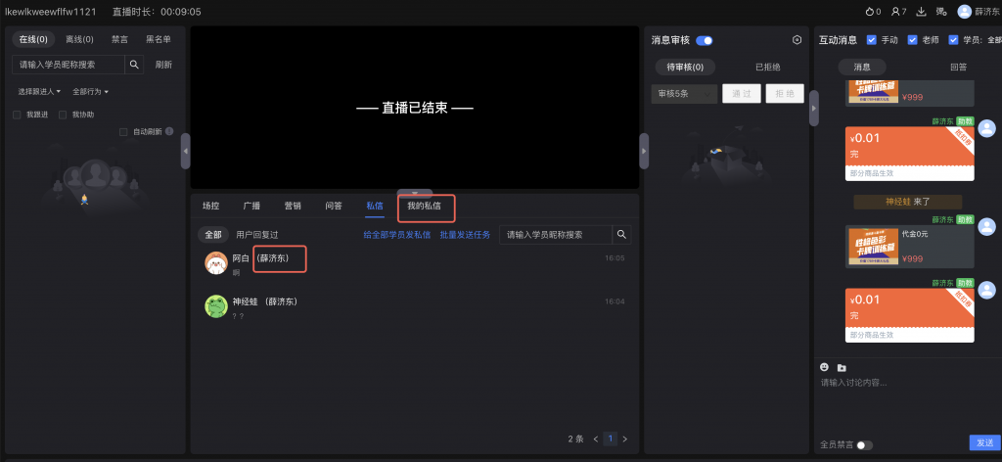
Task: Check the 我跟进 checkbox
Action: point(18,115)
